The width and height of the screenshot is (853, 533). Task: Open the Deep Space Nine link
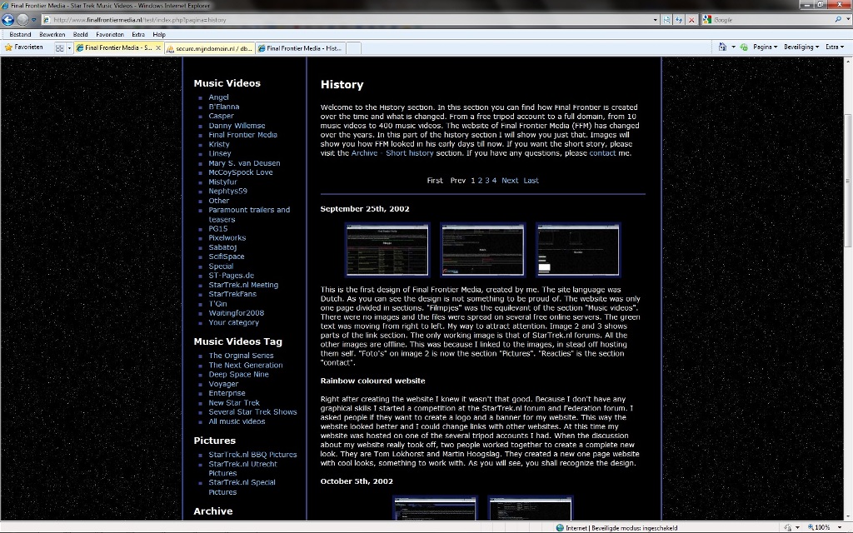click(x=238, y=374)
